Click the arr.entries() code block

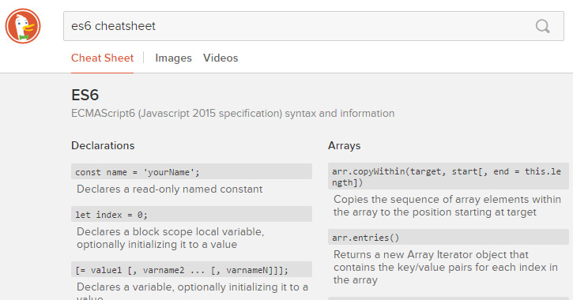point(448,237)
